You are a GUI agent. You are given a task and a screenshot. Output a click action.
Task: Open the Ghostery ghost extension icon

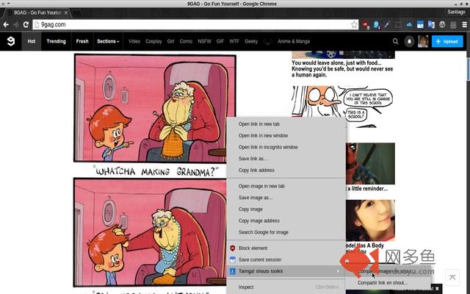(377, 24)
